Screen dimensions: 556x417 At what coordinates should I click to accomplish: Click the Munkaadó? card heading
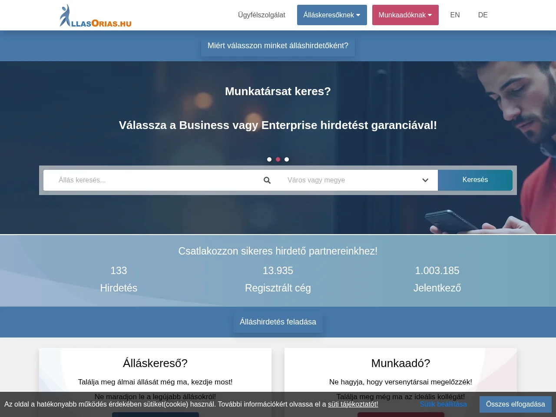click(x=400, y=363)
